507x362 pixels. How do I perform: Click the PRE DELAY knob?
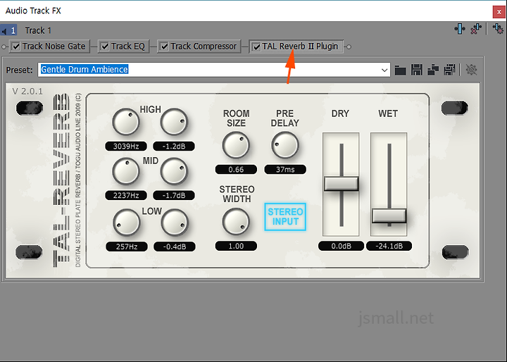[x=285, y=145]
